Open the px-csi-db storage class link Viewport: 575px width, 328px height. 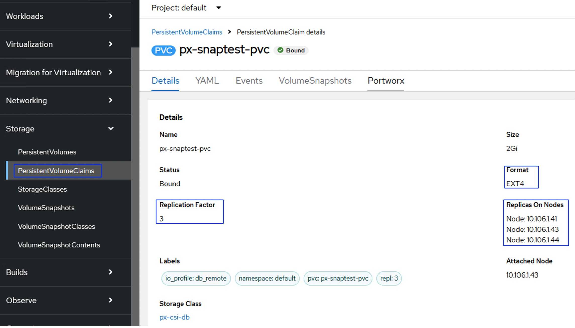click(174, 317)
